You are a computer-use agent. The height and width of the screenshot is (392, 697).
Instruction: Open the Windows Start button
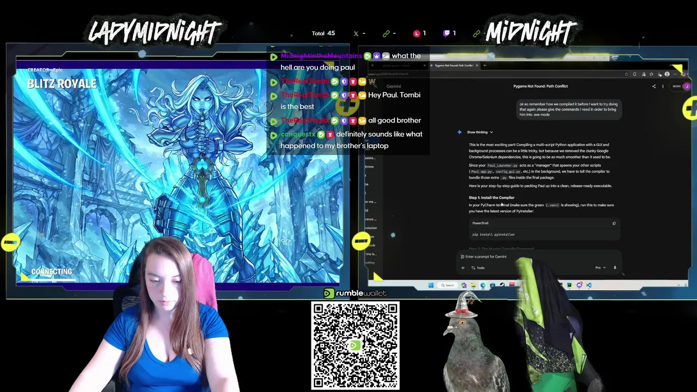[x=431, y=285]
